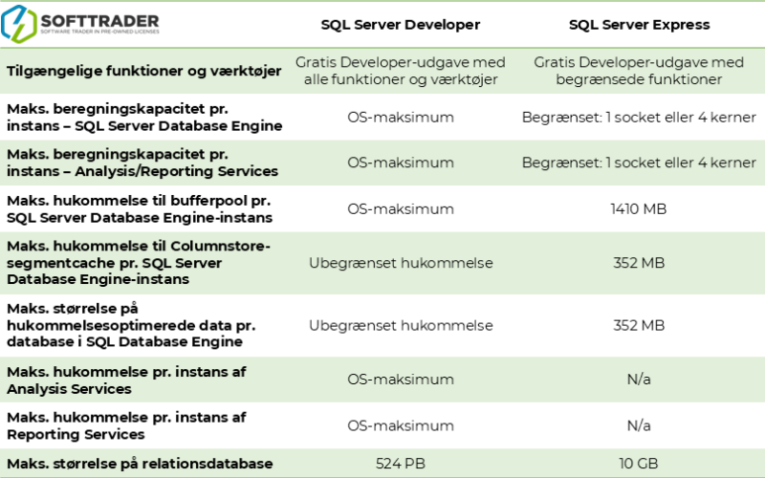Click "Gratis Developer-udgave med begrænsede funktioner" cell
This screenshot has height=478, width=765.
639,71
